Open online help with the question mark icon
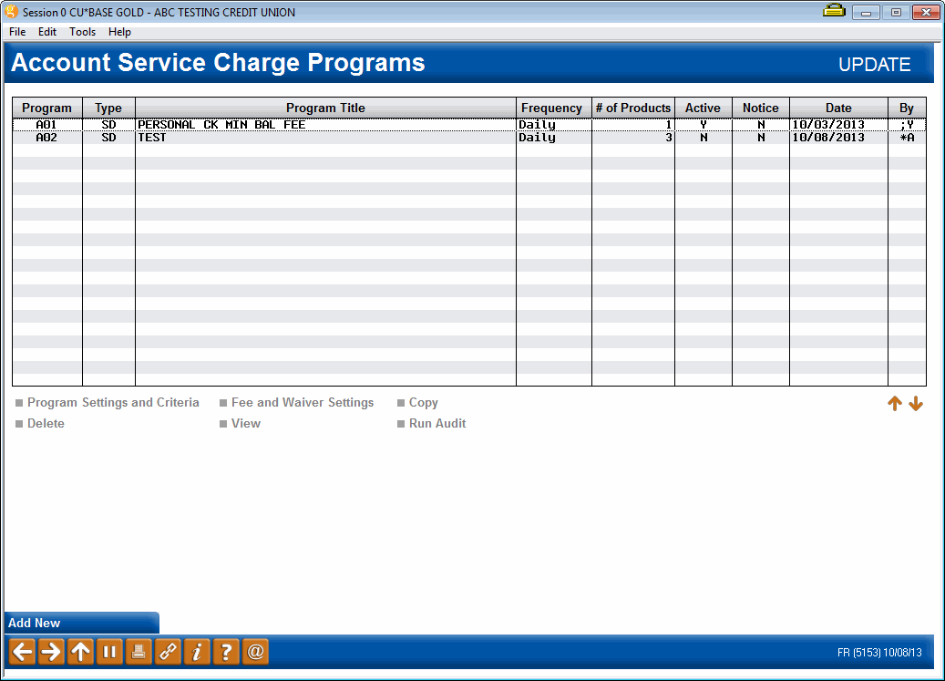The height and width of the screenshot is (681, 945). pyautogui.click(x=225, y=651)
